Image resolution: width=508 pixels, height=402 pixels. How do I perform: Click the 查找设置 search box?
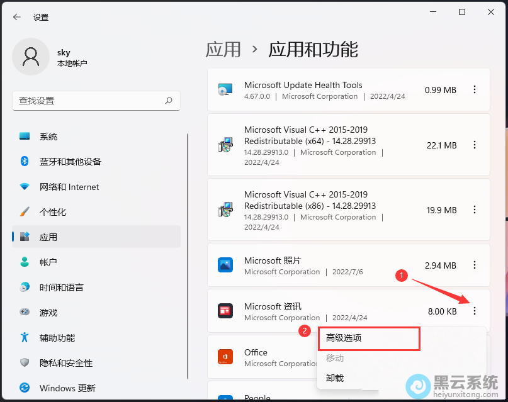pyautogui.click(x=96, y=101)
